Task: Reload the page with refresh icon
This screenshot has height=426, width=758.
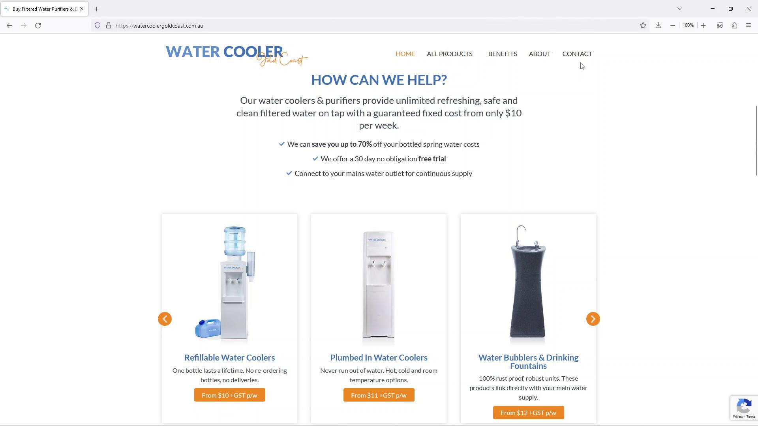Action: 38,26
